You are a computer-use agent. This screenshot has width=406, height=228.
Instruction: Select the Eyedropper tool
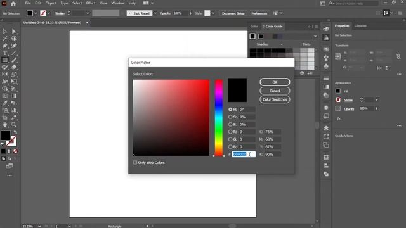coord(4,103)
